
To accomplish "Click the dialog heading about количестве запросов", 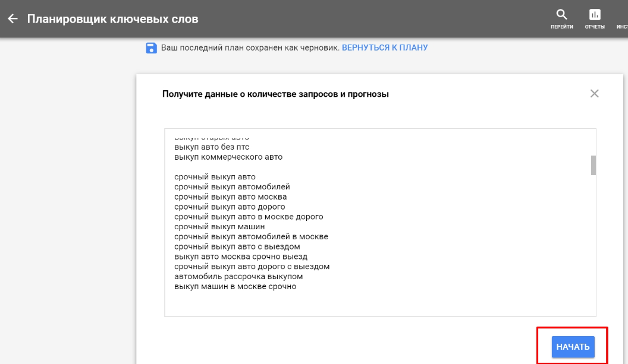I will point(275,94).
